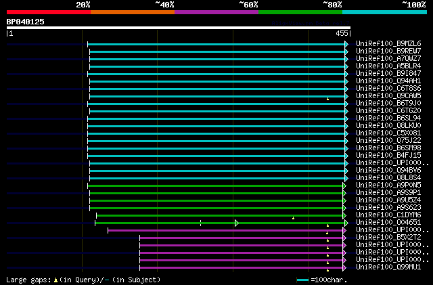Select the UniRef100_Q8LKU0 label
The width and height of the screenshot is (433, 285).
(x=388, y=126)
